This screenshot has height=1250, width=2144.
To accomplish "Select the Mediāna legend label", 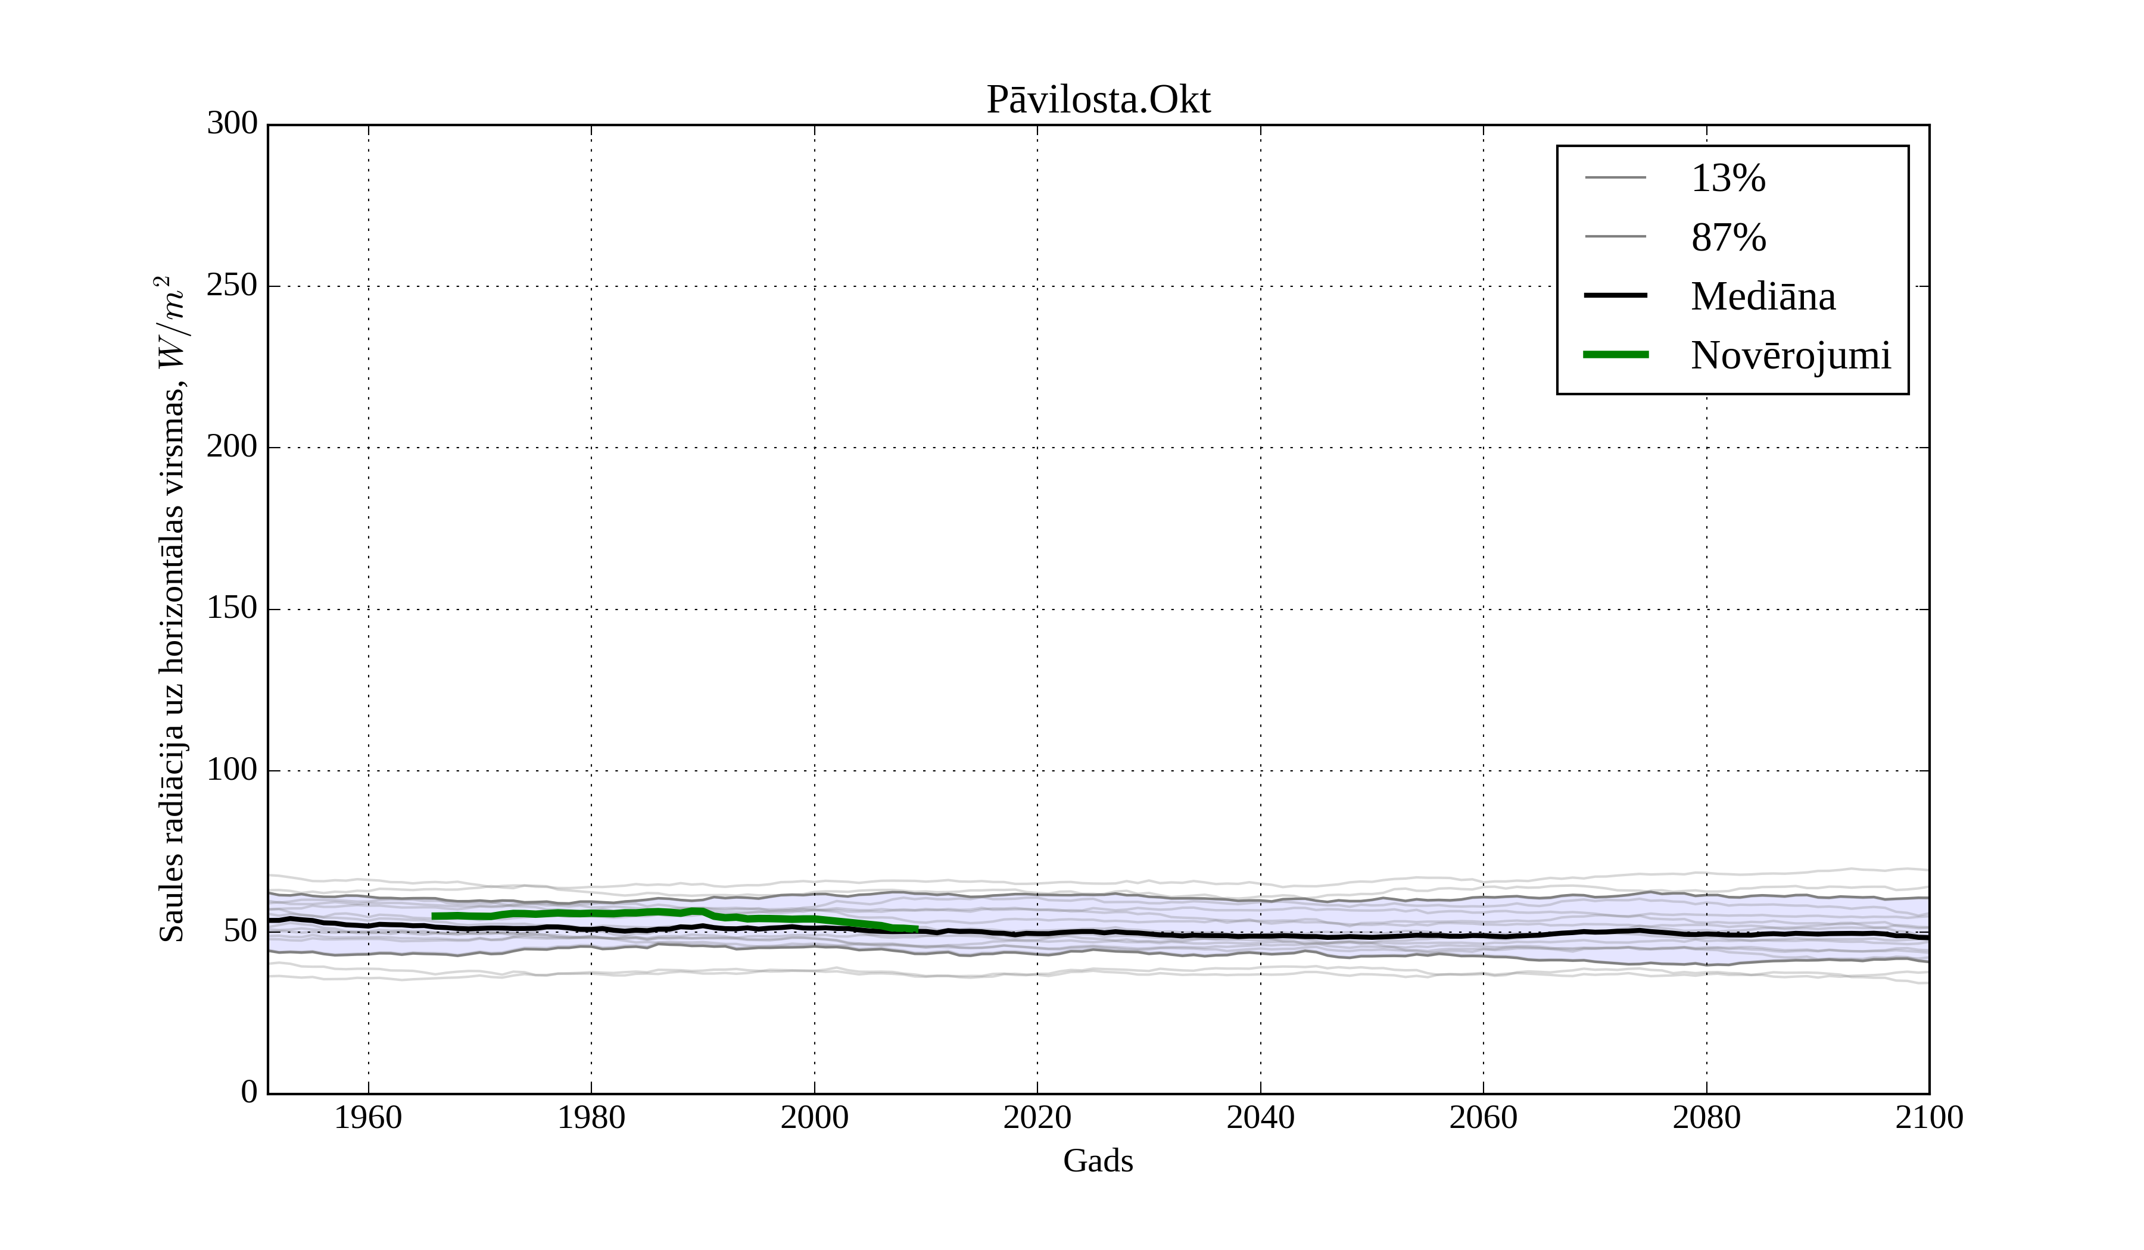I will [1763, 297].
